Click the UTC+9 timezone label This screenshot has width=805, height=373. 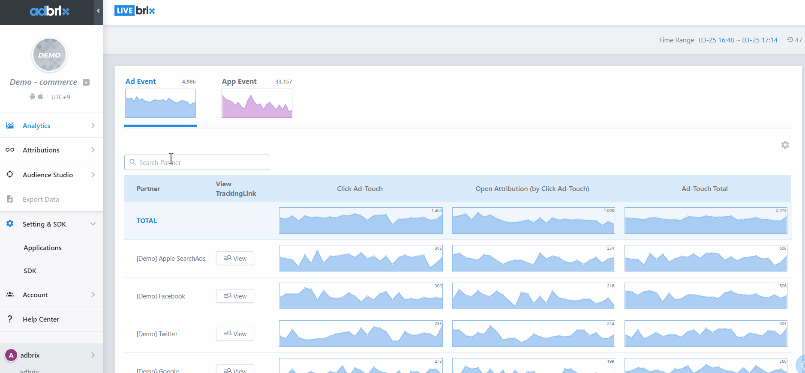[x=61, y=97]
